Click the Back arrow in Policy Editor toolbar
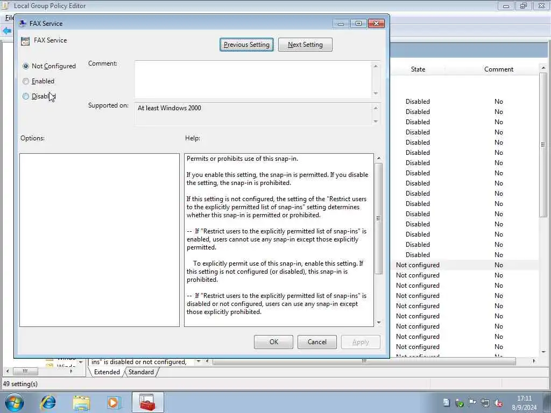The width and height of the screenshot is (551, 413). pos(6,31)
